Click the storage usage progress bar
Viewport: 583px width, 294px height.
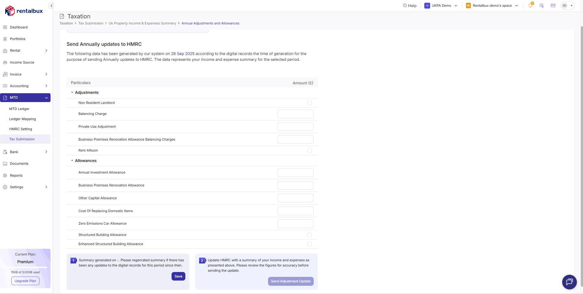tap(25, 267)
